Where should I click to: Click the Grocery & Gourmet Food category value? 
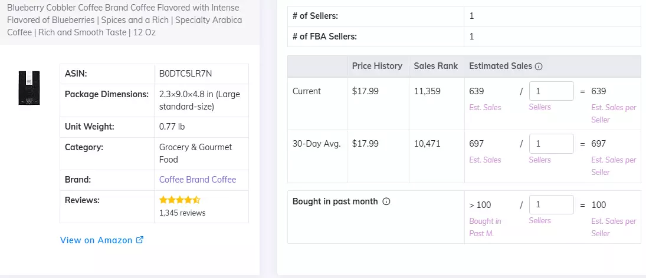point(196,153)
